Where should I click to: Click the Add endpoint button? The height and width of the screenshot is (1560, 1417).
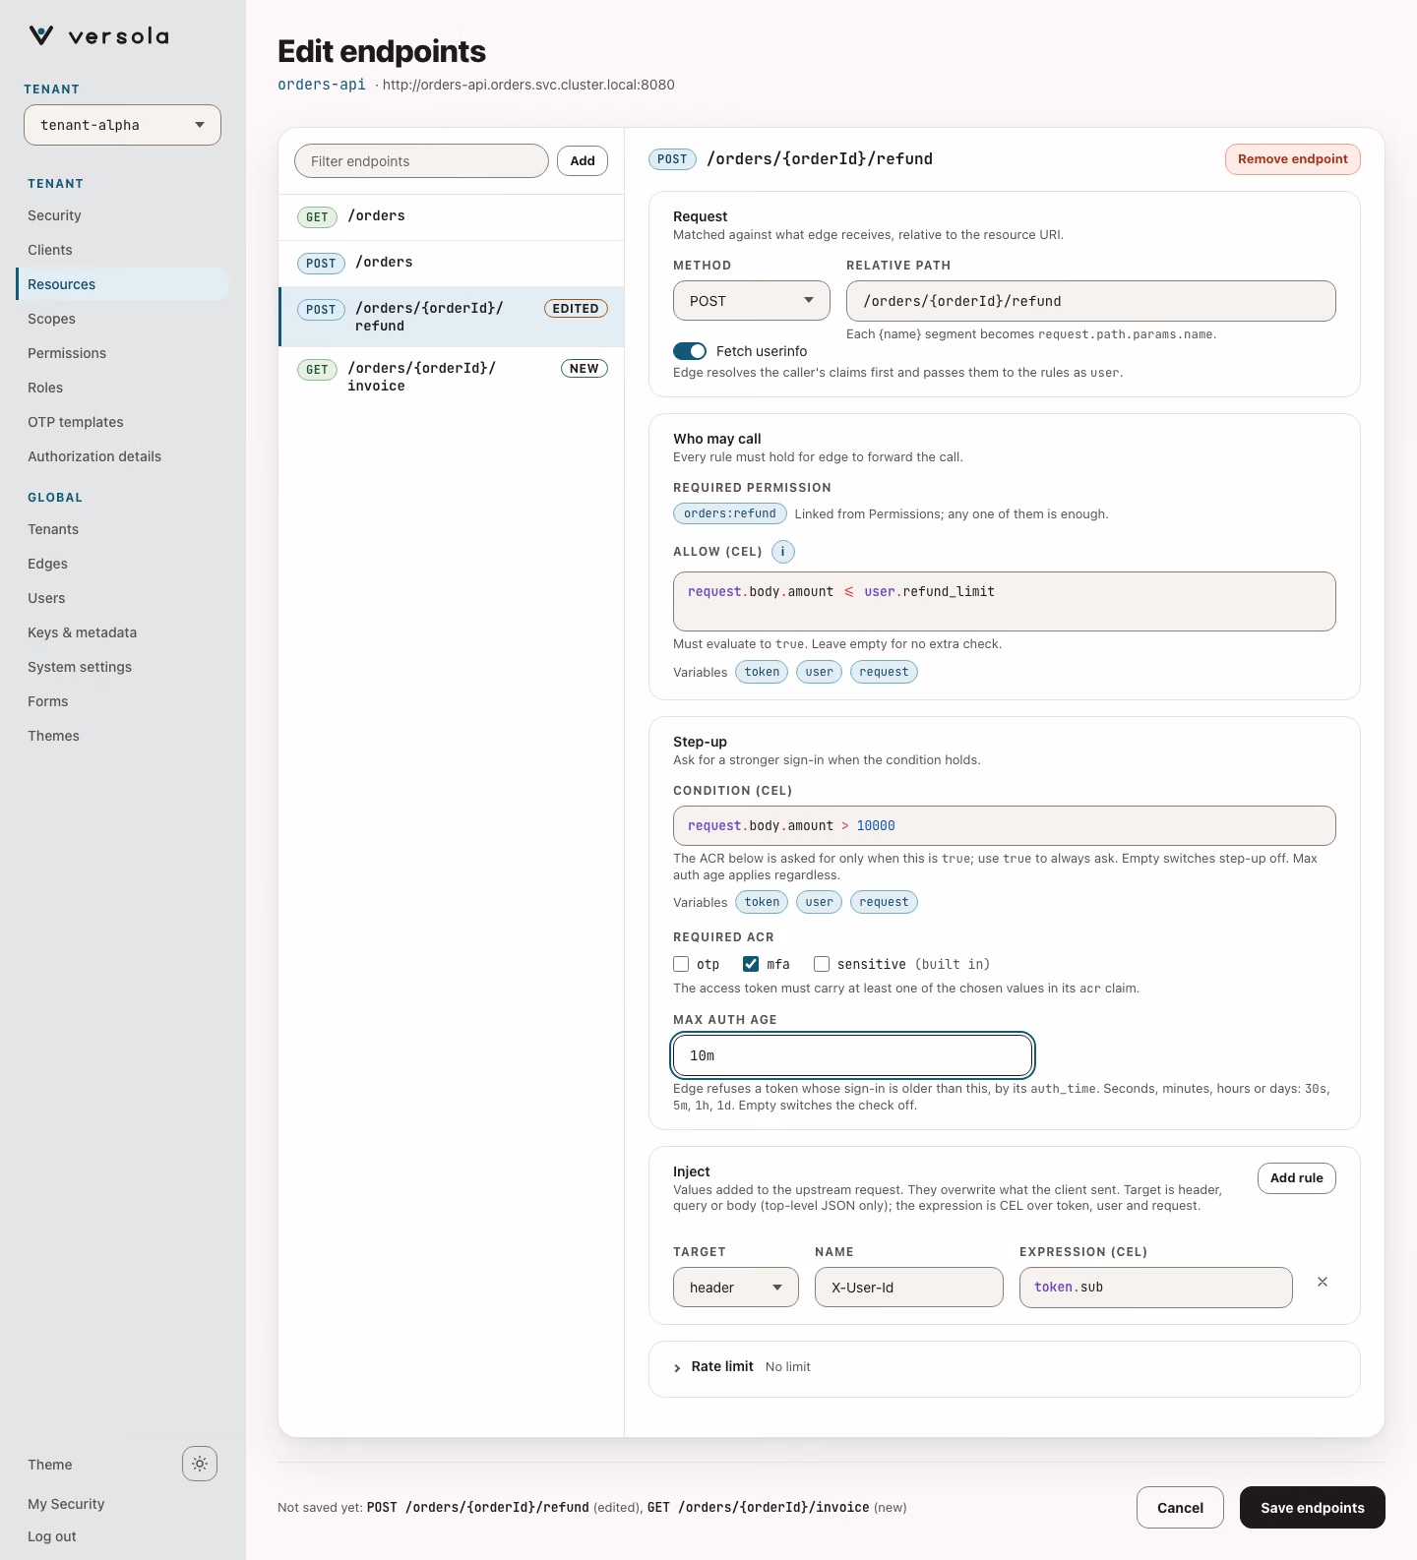pos(583,160)
